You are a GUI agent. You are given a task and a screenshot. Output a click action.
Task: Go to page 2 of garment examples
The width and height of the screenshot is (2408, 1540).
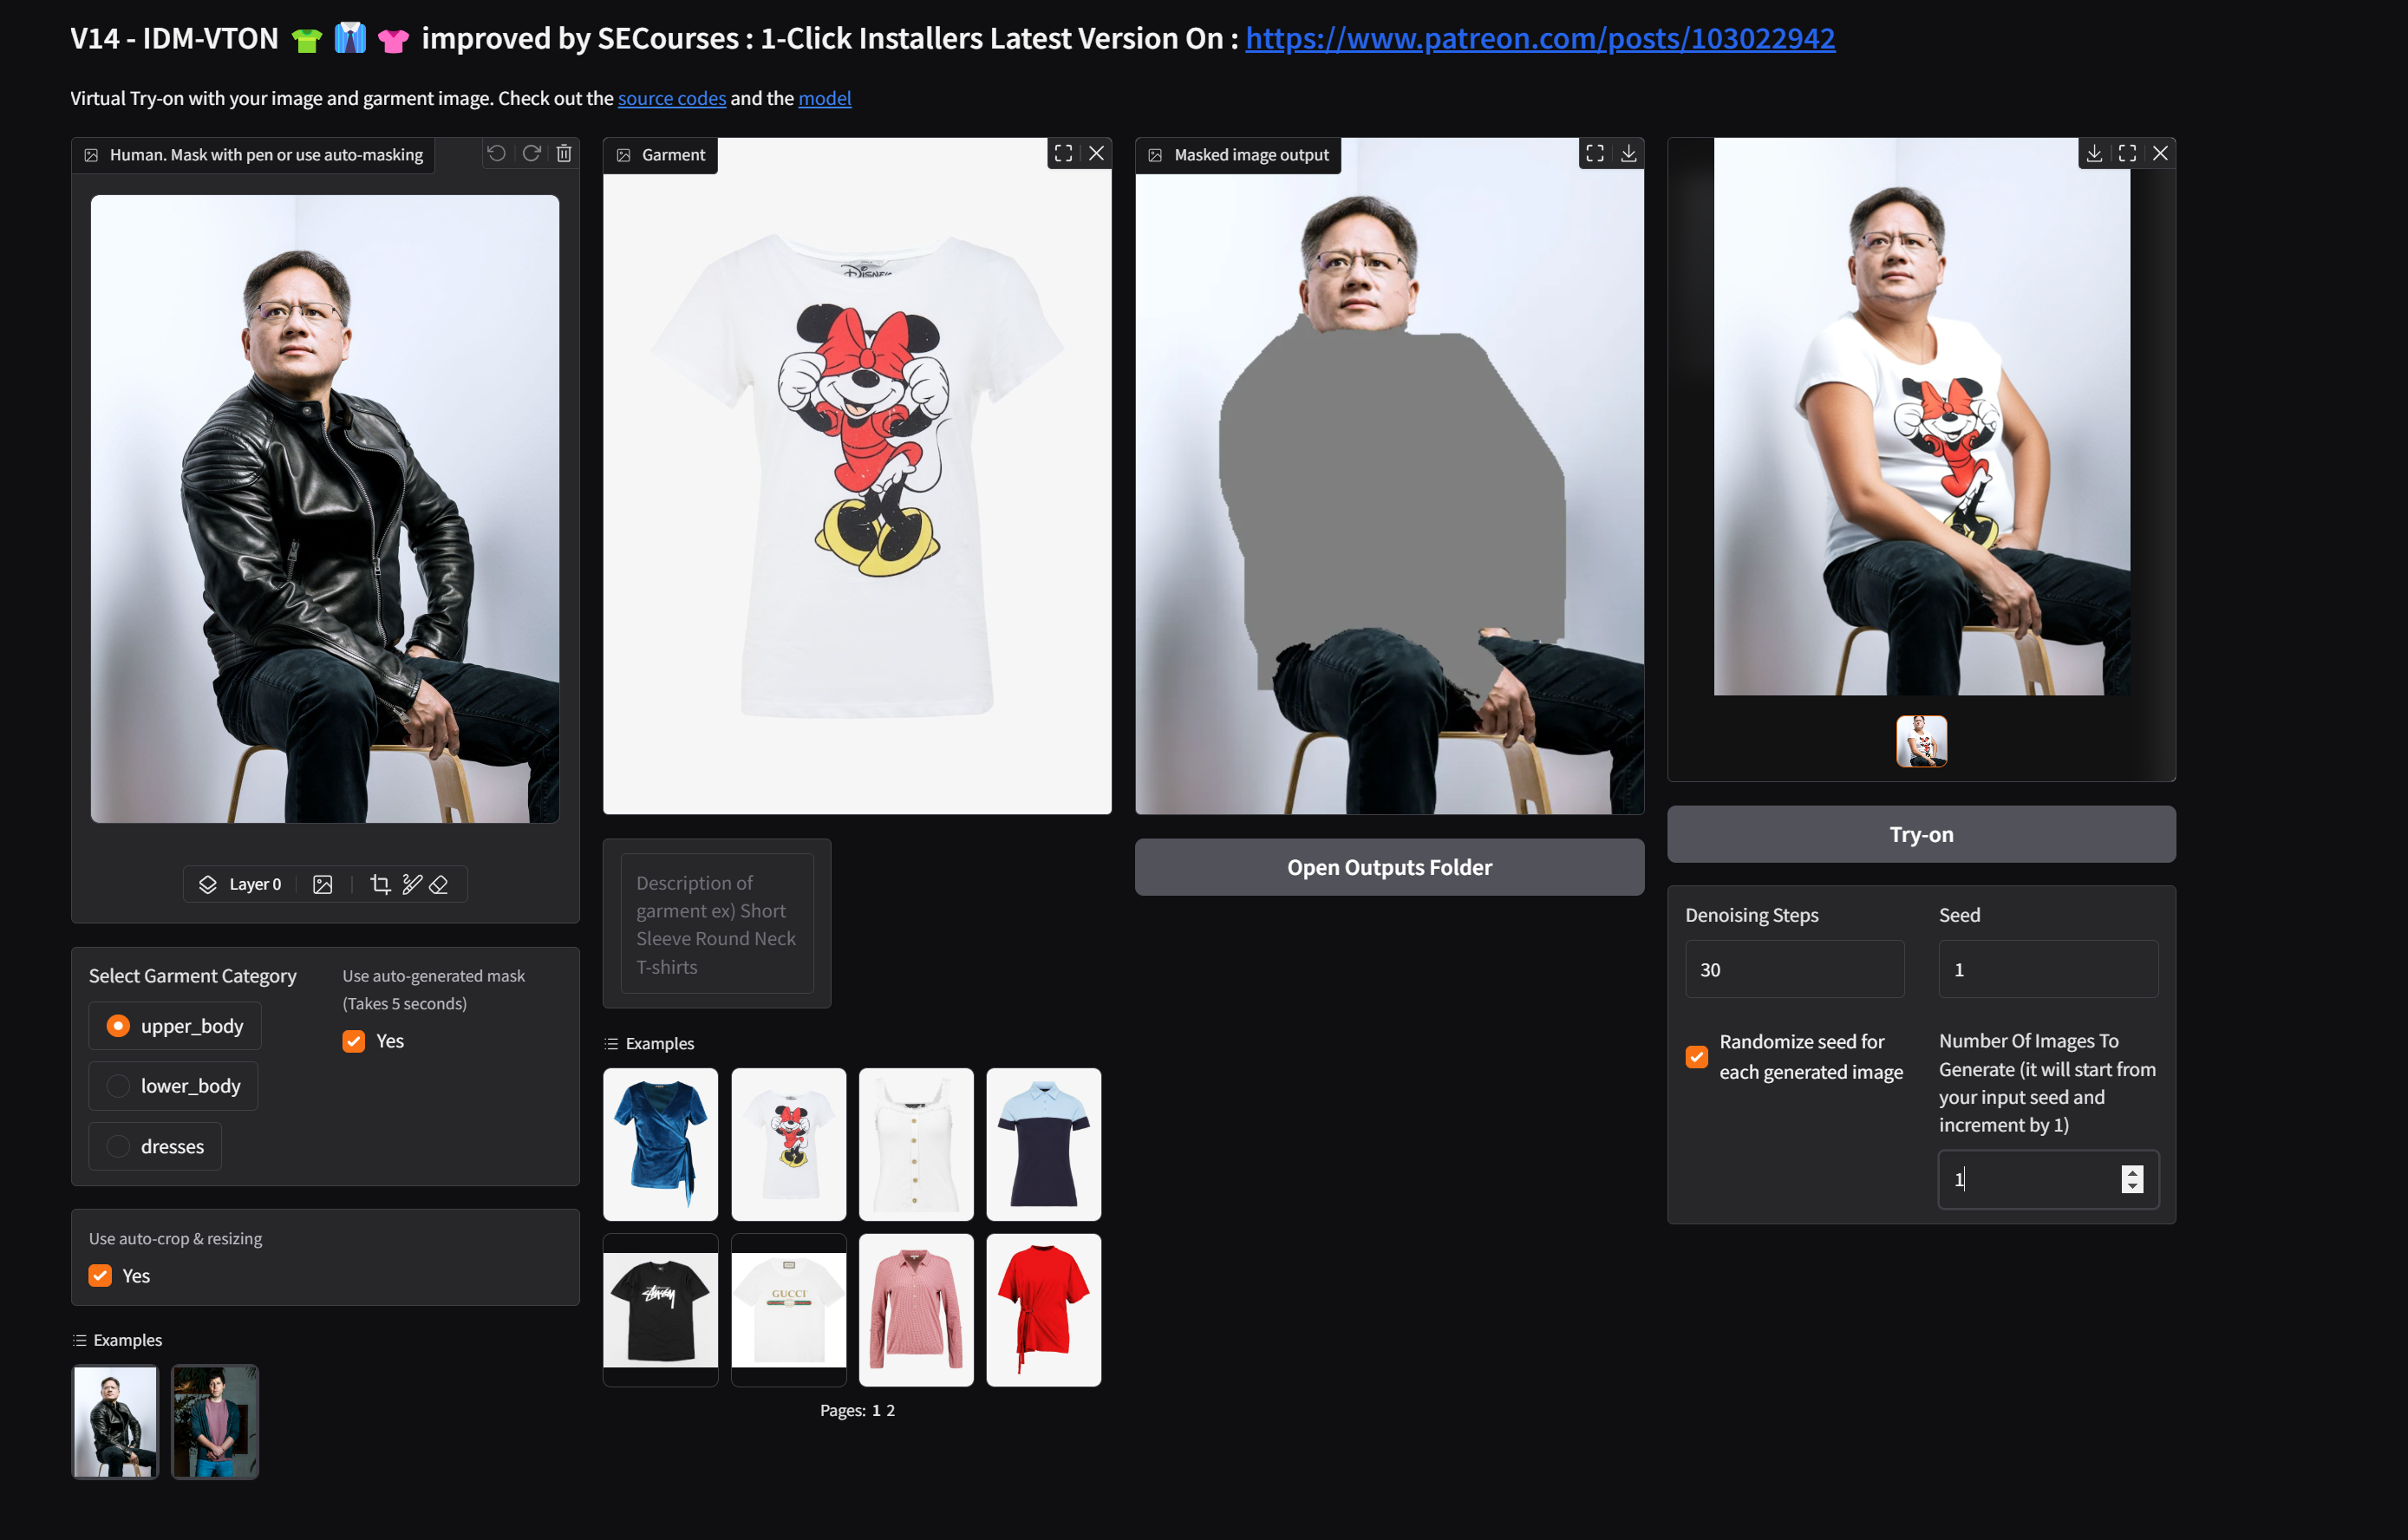pos(890,1410)
